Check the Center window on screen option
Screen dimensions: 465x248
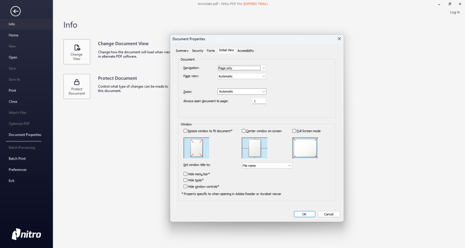click(244, 131)
